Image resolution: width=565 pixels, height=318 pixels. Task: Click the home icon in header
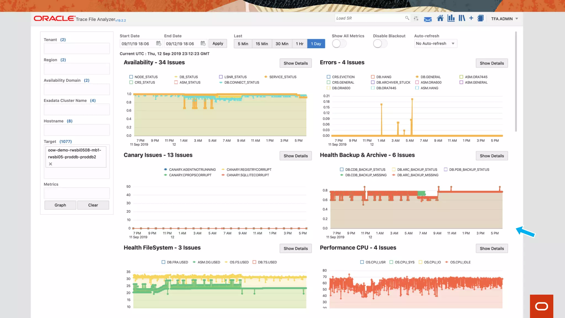(440, 18)
